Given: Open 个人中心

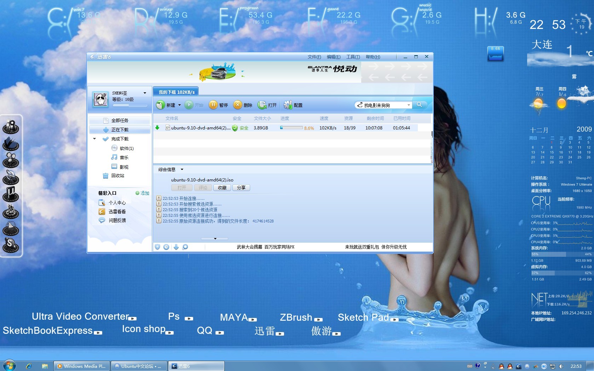Looking at the screenshot, I should (x=112, y=203).
